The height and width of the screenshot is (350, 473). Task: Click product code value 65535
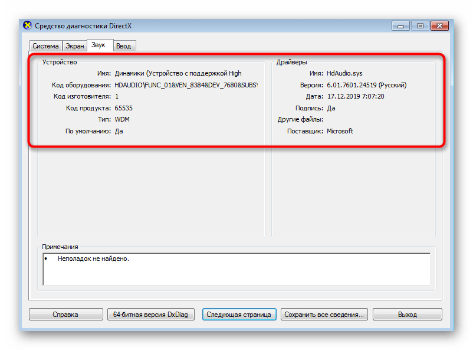123,108
